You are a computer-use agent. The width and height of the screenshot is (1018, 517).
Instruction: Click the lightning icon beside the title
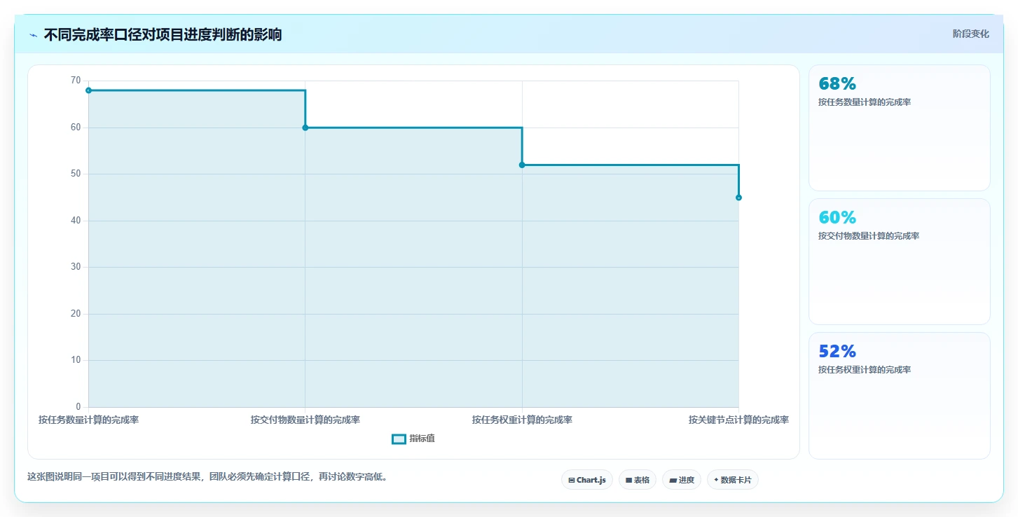[x=34, y=35]
